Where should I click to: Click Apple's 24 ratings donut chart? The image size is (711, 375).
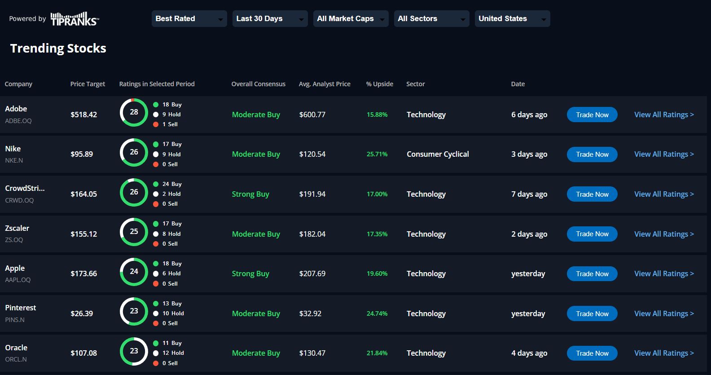(134, 272)
